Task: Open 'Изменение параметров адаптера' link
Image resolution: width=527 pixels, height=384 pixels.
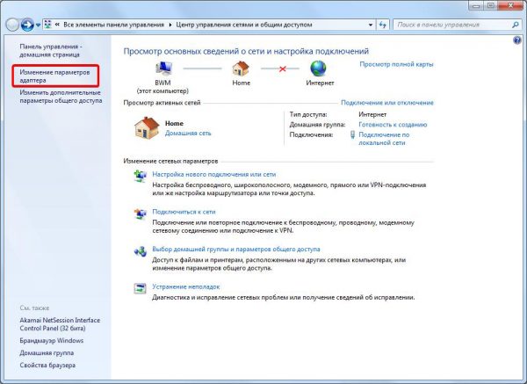Action: tap(54, 76)
